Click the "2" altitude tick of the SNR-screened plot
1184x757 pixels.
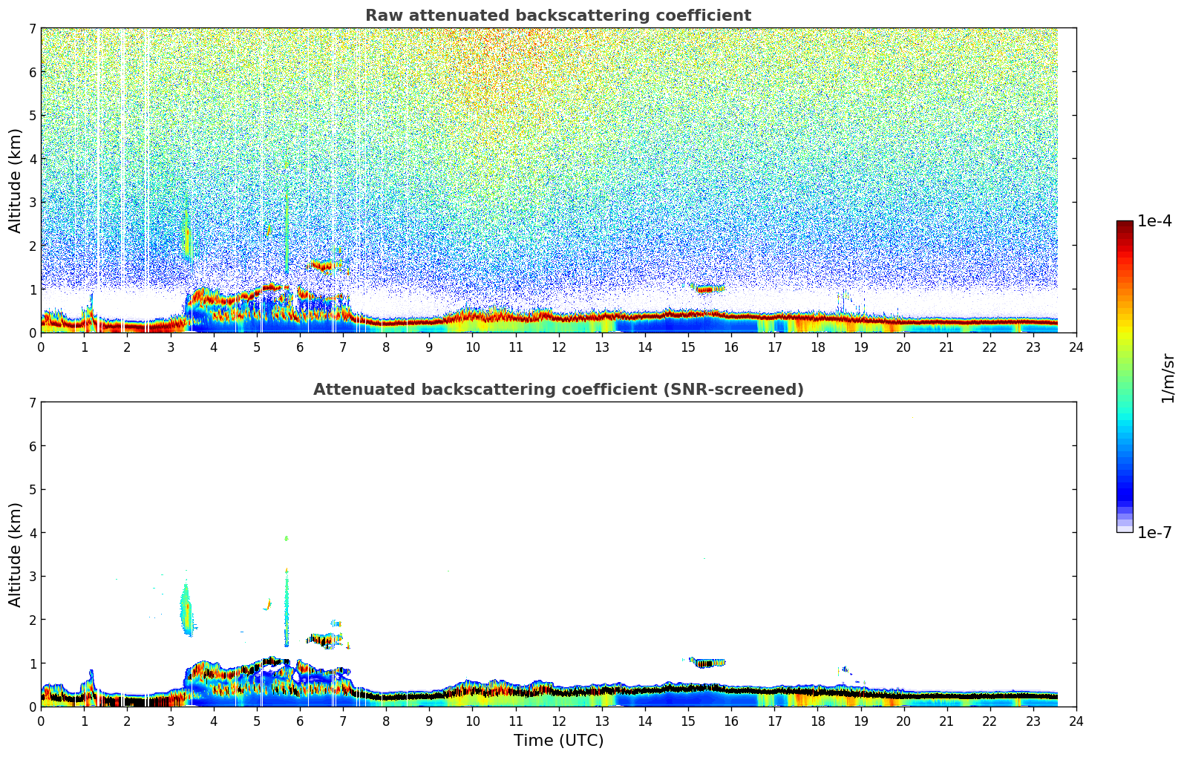point(32,620)
